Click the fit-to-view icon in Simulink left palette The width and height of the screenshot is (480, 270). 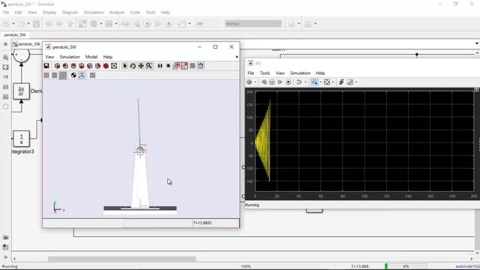[x=5, y=67]
